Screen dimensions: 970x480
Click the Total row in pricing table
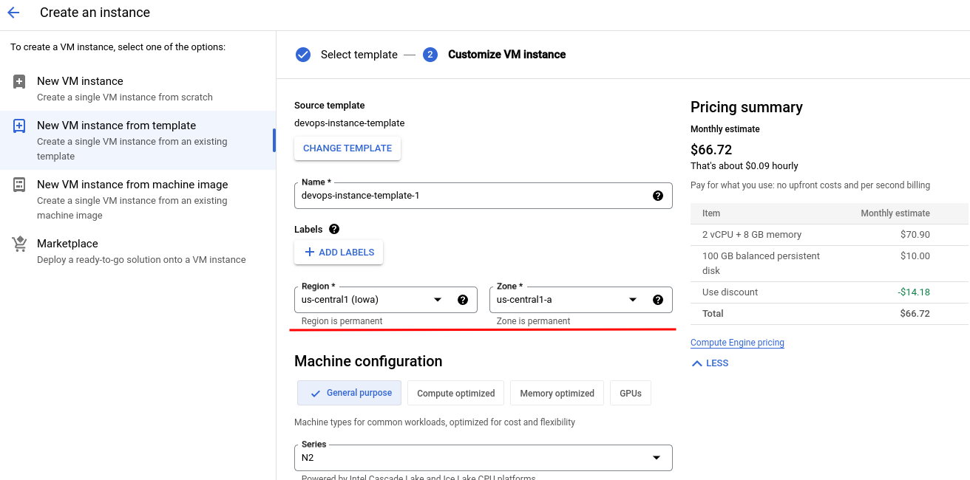click(830, 314)
